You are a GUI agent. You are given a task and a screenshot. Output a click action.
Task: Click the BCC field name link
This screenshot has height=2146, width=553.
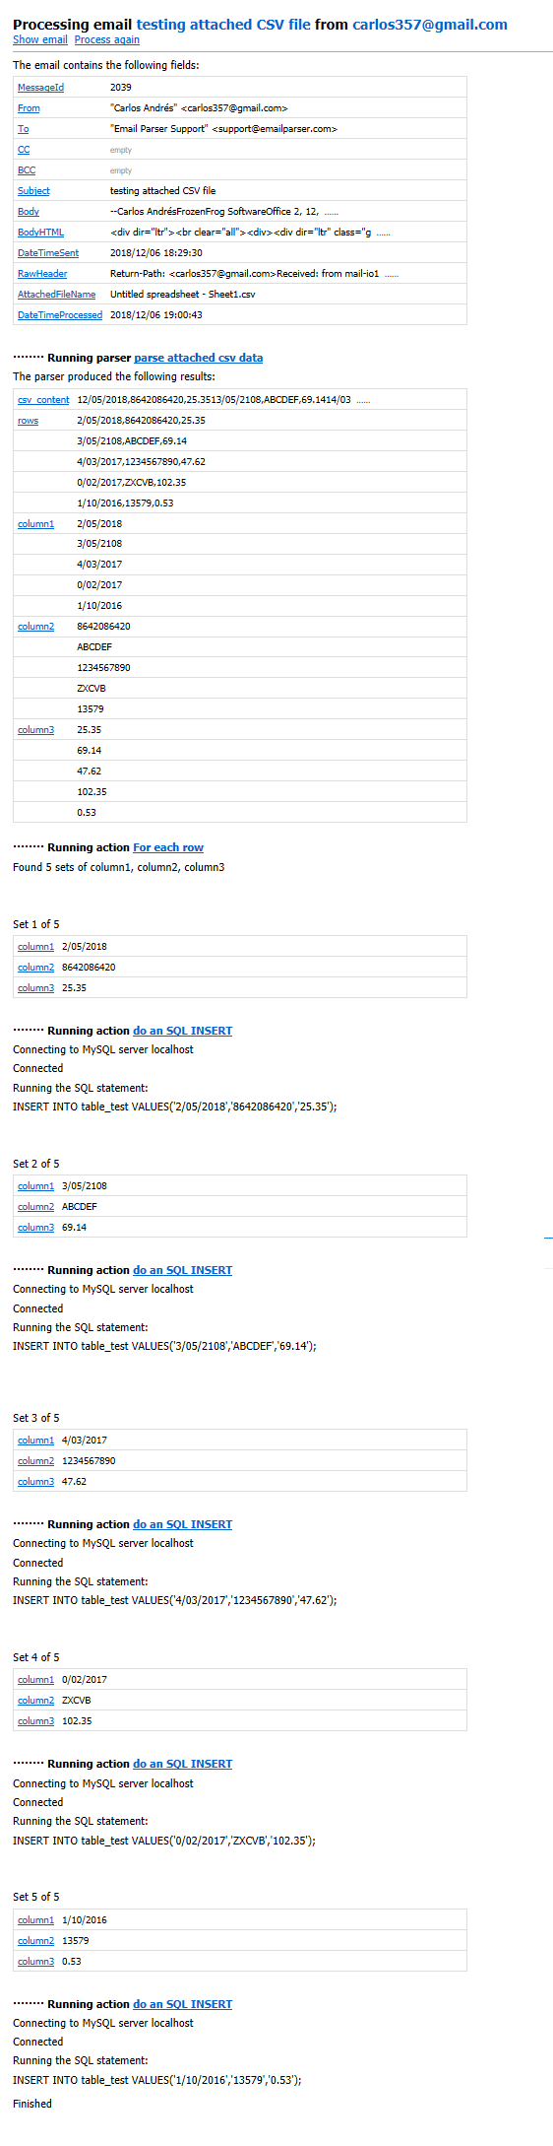[x=27, y=170]
